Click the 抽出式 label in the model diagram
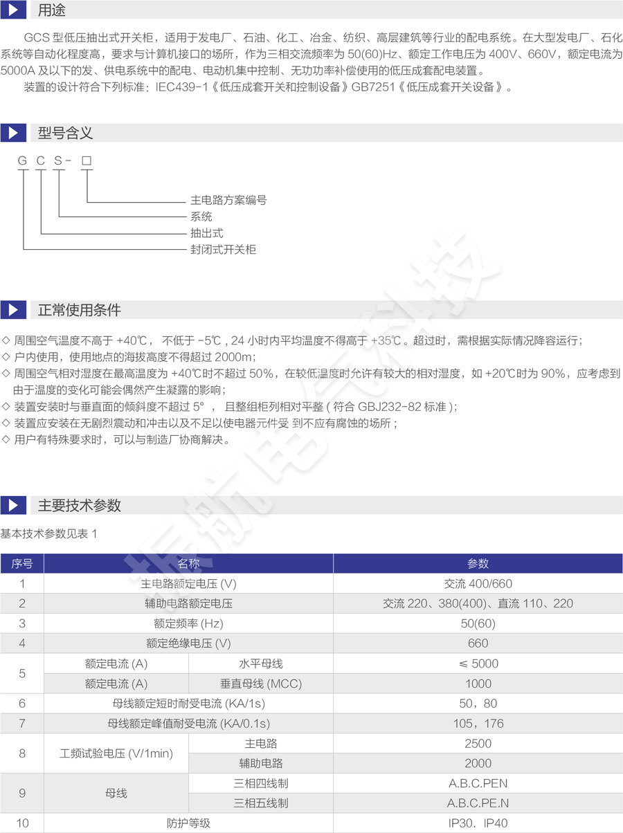Image resolution: width=623 pixels, height=833 pixels. coord(207,233)
